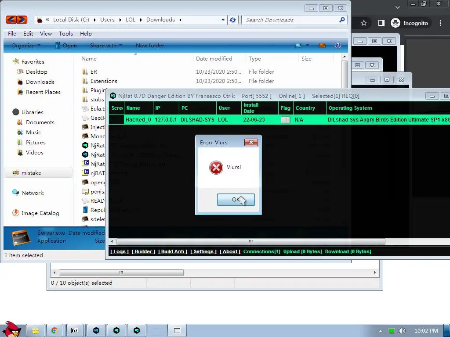Click the Local Disk (C:) breadcrumb

[x=71, y=20]
